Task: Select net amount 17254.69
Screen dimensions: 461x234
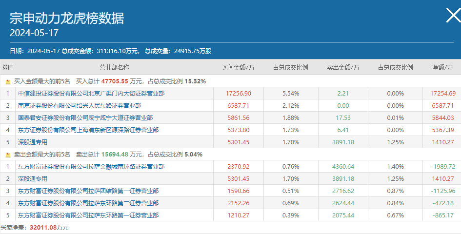Action: [x=443, y=94]
